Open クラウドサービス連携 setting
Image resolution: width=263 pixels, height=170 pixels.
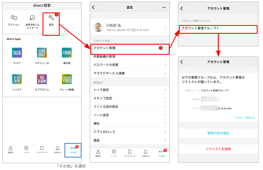(130, 73)
